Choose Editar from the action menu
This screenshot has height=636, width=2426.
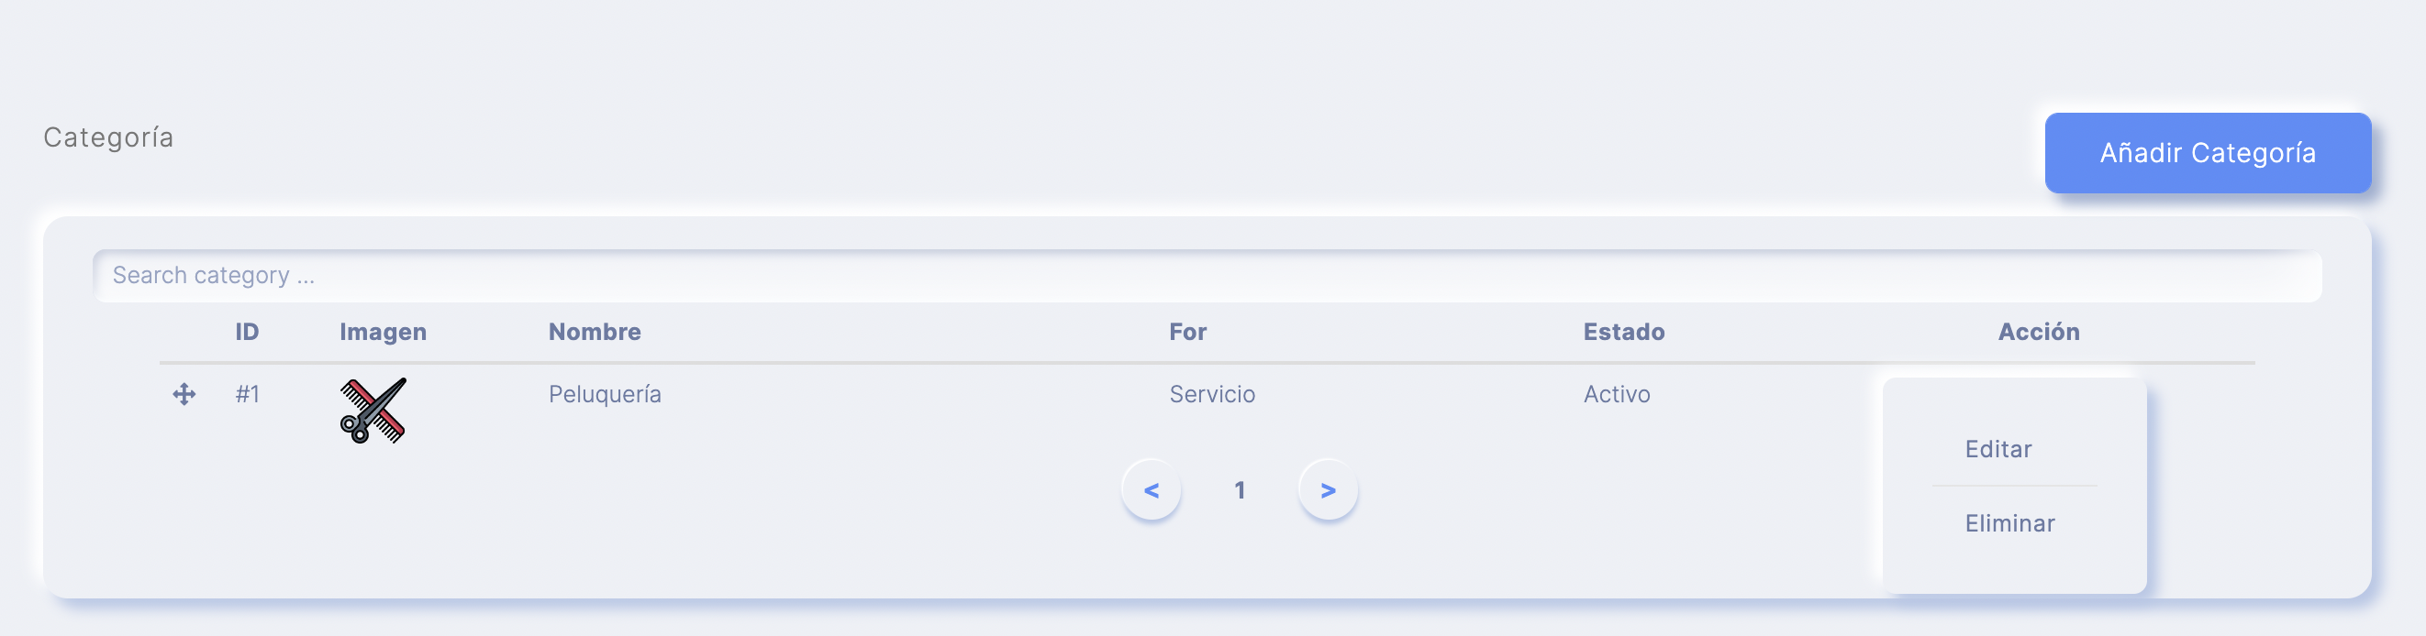click(x=1998, y=449)
